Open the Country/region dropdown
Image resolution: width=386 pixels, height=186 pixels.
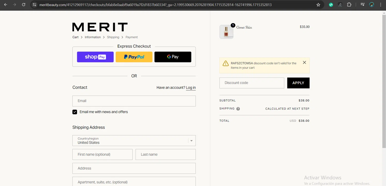[134, 141]
